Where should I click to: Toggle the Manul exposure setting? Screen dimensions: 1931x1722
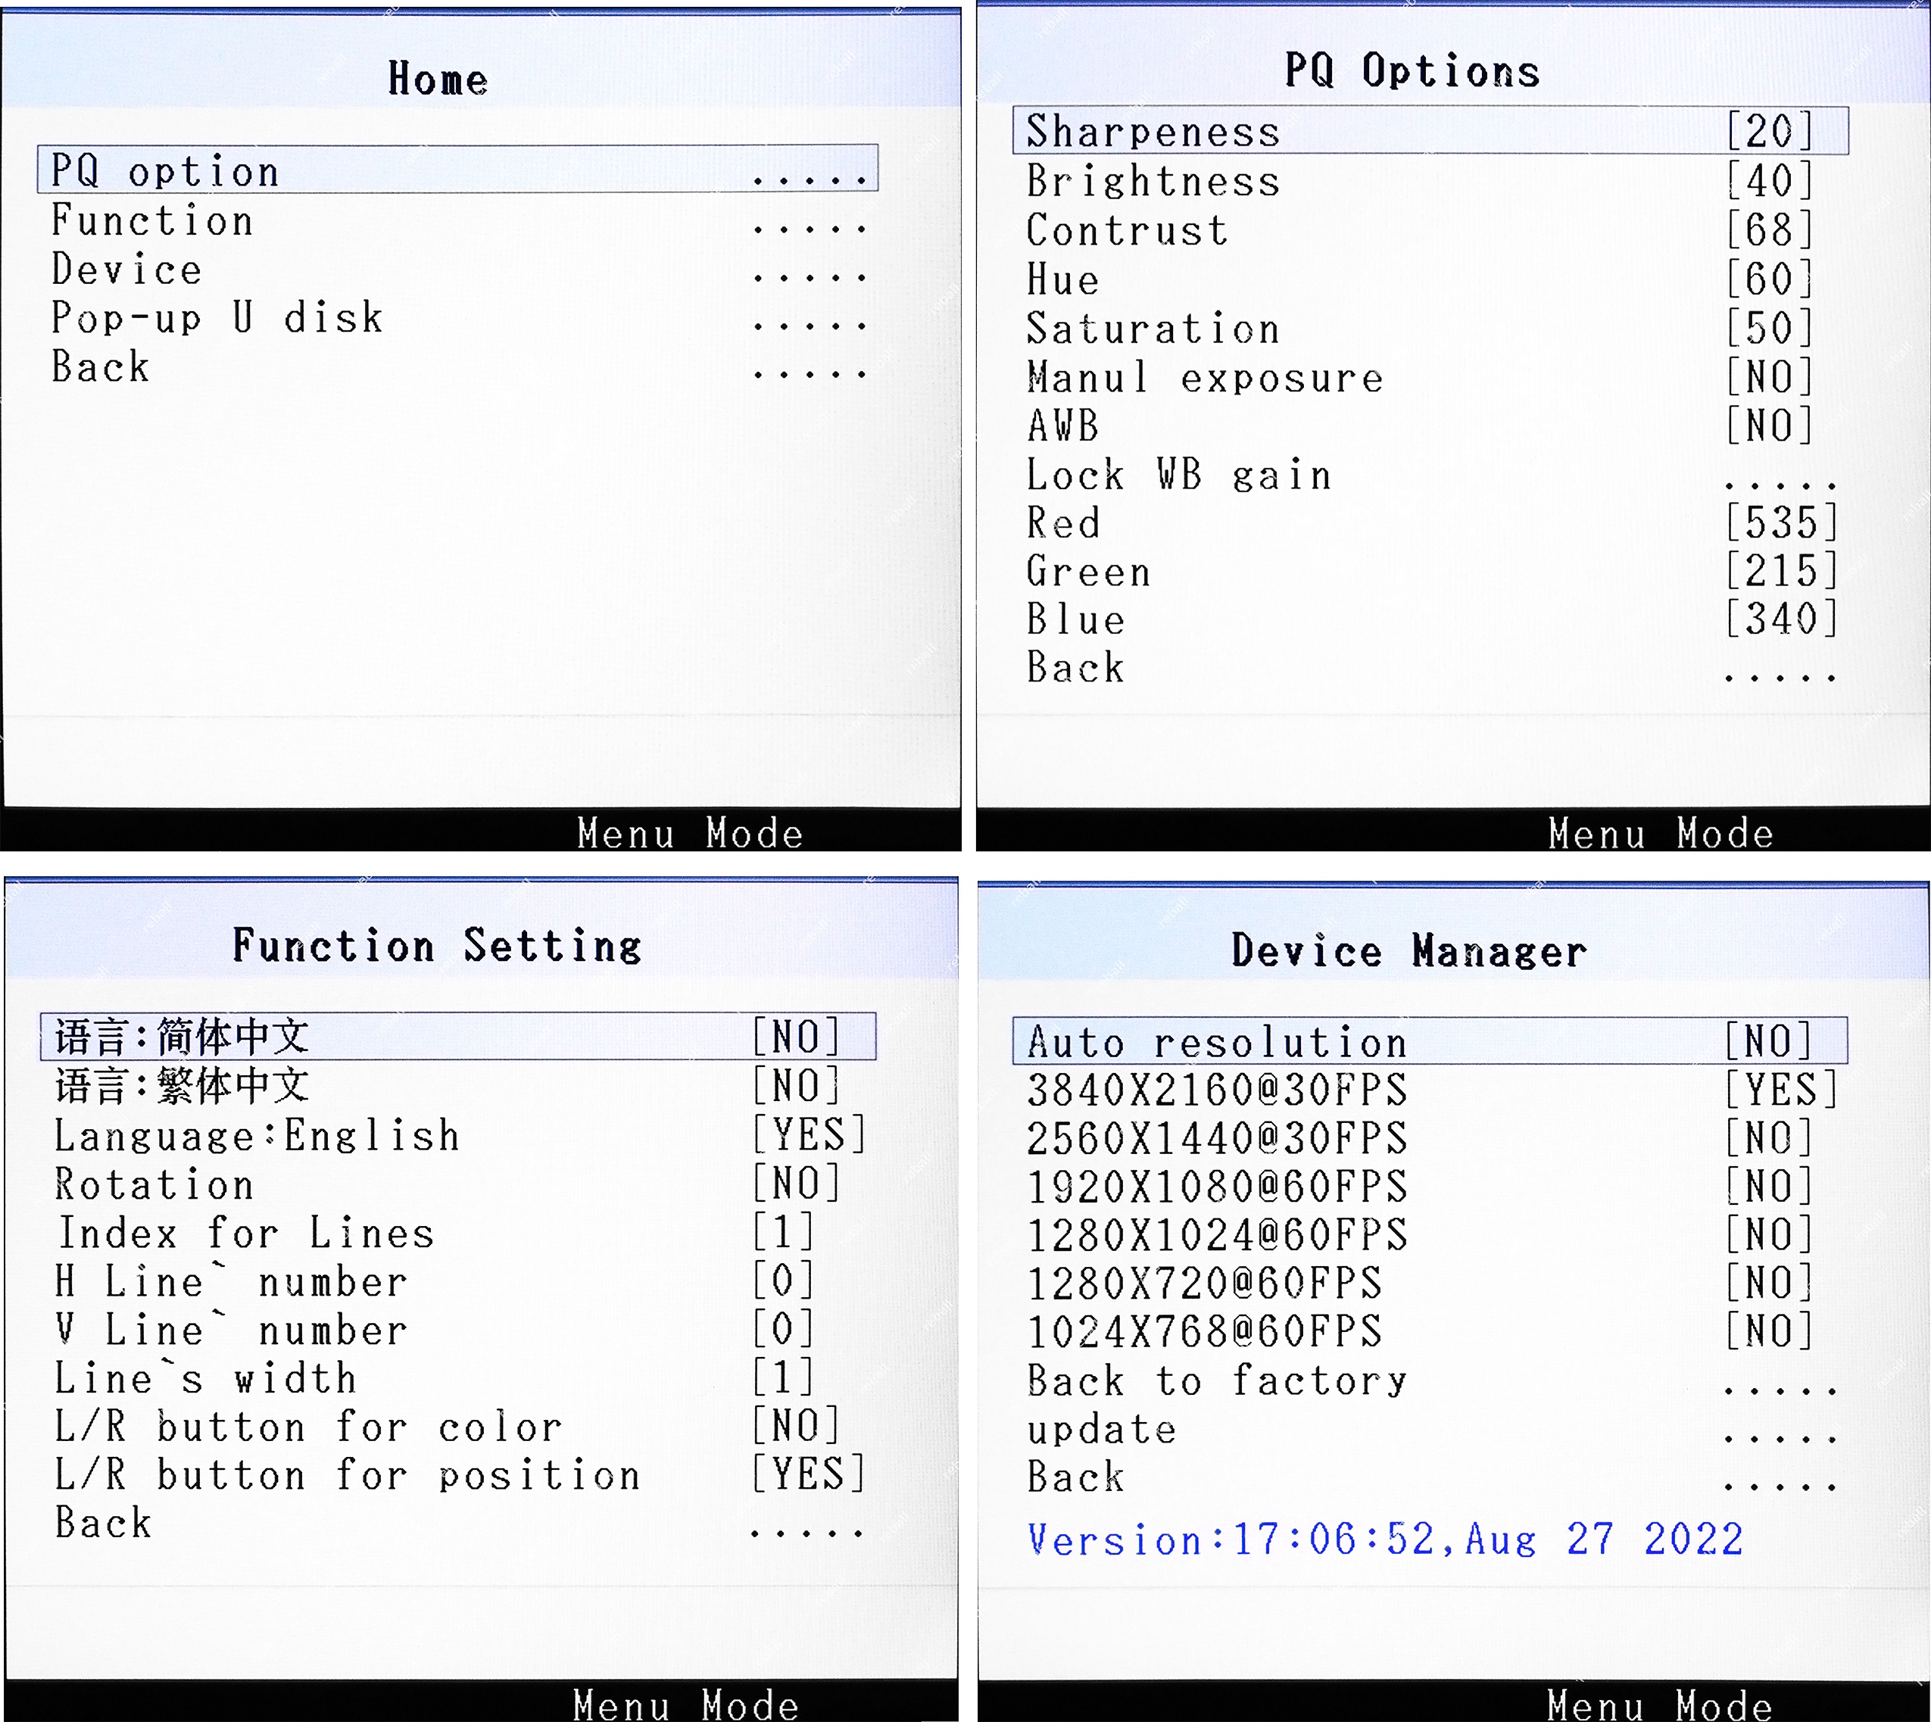tap(1206, 378)
